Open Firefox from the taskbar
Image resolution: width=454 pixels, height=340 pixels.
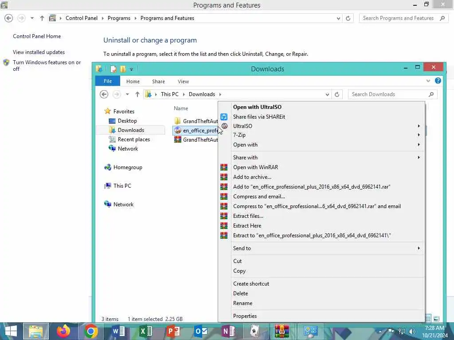[x=63, y=331]
